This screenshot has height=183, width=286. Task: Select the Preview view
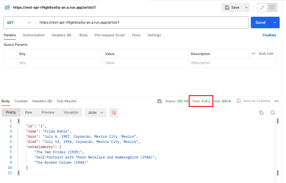[48, 112]
